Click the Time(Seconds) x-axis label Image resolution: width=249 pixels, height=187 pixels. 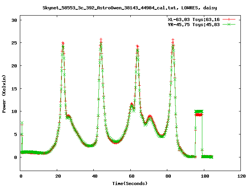click(x=130, y=183)
